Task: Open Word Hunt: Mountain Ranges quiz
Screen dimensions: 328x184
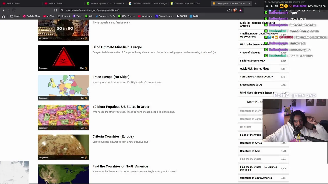Action: (257, 93)
